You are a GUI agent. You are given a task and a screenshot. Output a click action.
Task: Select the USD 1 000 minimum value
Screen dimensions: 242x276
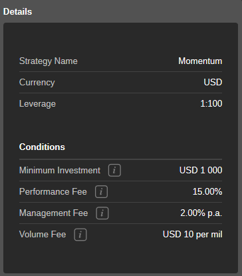click(201, 171)
